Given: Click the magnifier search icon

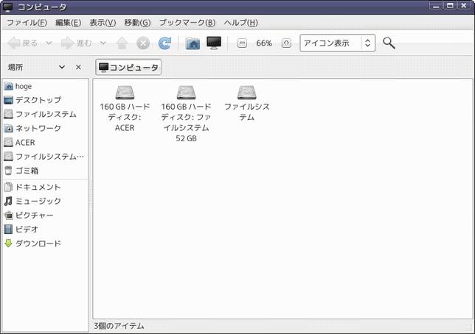Looking at the screenshot, I should pos(389,43).
